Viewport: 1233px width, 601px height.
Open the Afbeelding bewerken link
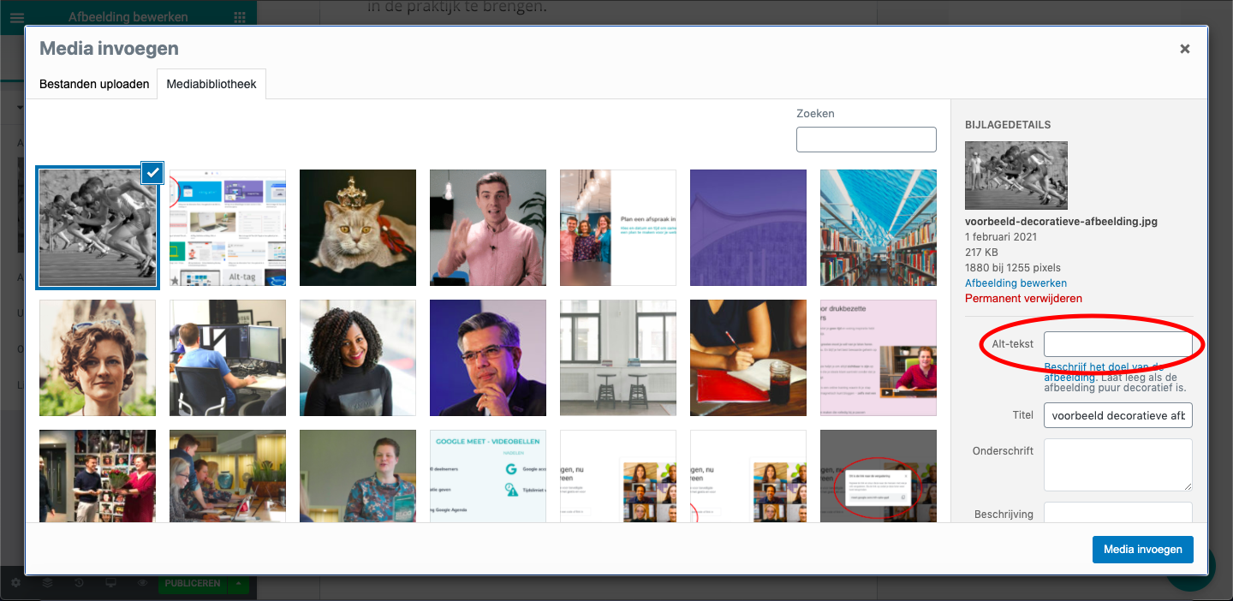tap(1016, 283)
